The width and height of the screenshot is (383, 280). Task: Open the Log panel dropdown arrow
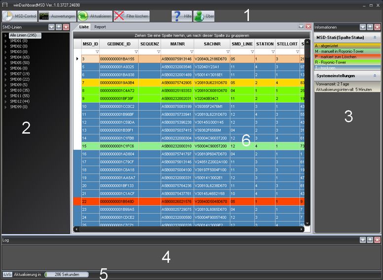coord(363,240)
